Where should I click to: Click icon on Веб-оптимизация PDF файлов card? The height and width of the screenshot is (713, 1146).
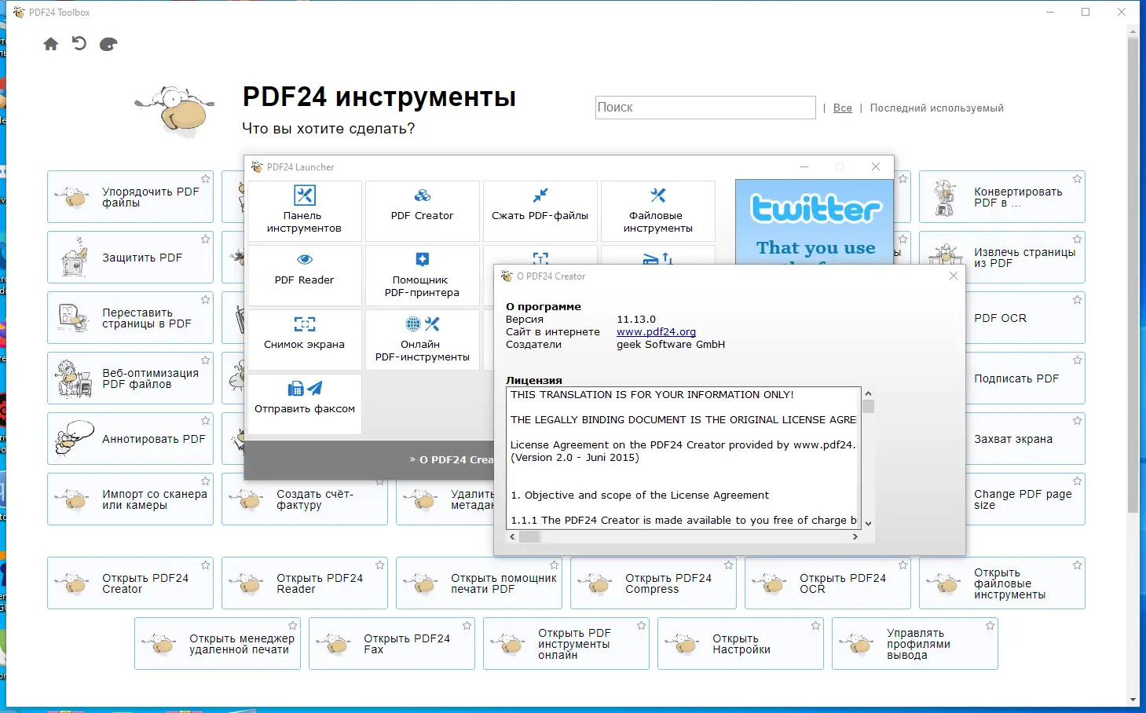75,378
